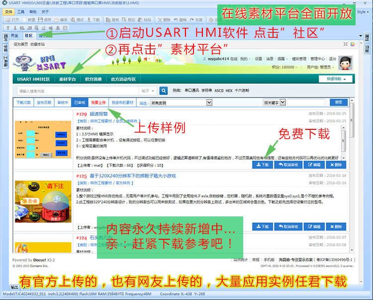Click the user avatar picture
This screenshot has width=373, height=300.
tap(346, 63)
